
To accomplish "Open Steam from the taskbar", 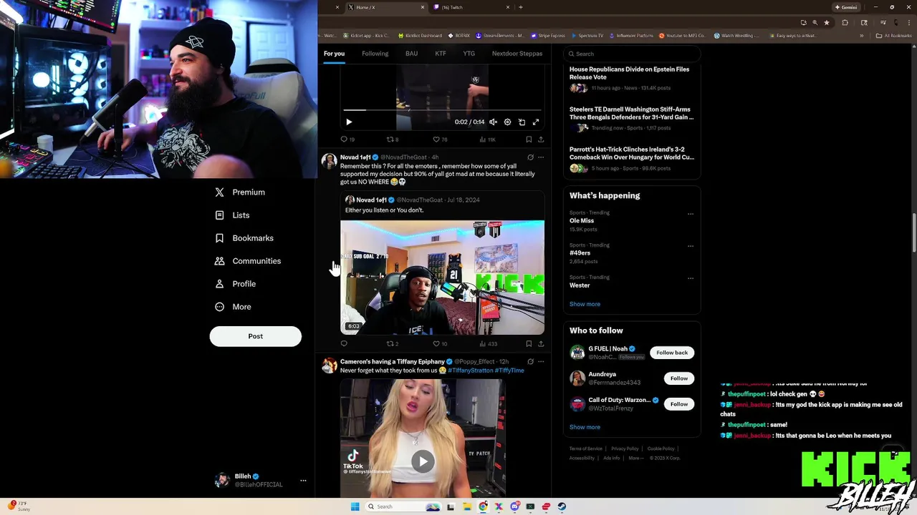I will [562, 506].
